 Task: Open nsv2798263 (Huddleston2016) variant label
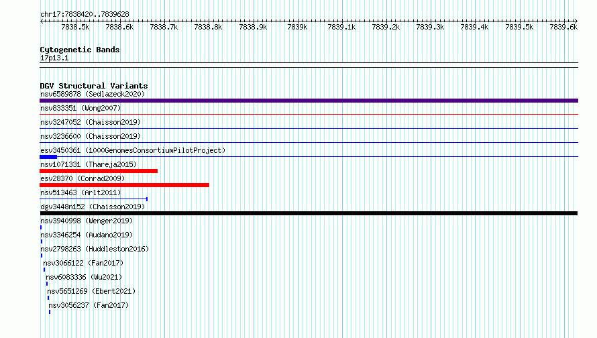95,249
